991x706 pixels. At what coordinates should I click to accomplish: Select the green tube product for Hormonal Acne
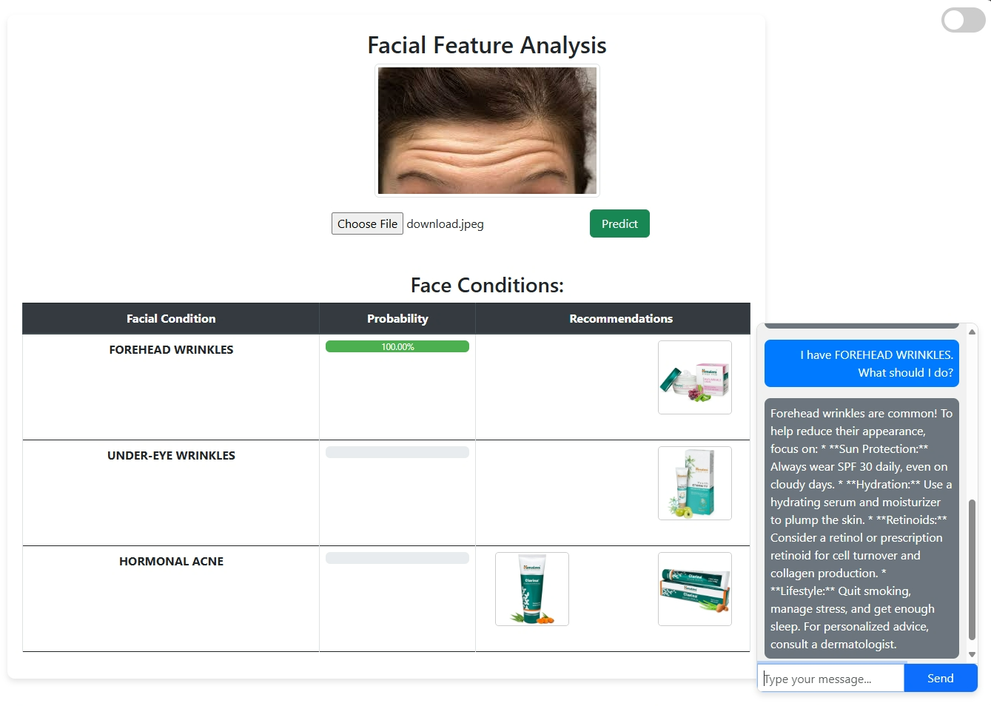pos(531,589)
